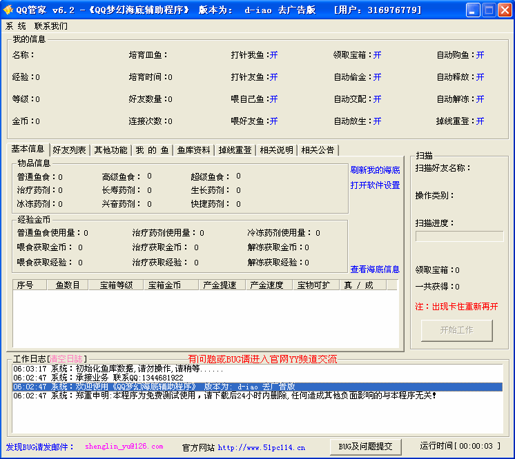Select log entry 初始化鱼库数据,请勿操作

[257, 369]
